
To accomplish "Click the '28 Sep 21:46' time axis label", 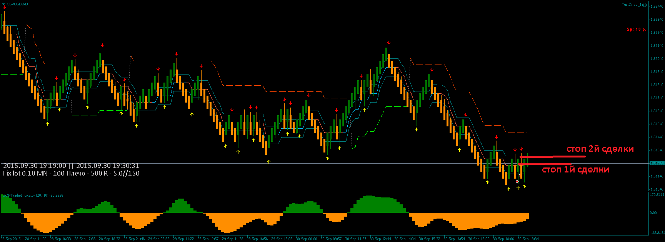I will (x=134, y=239).
